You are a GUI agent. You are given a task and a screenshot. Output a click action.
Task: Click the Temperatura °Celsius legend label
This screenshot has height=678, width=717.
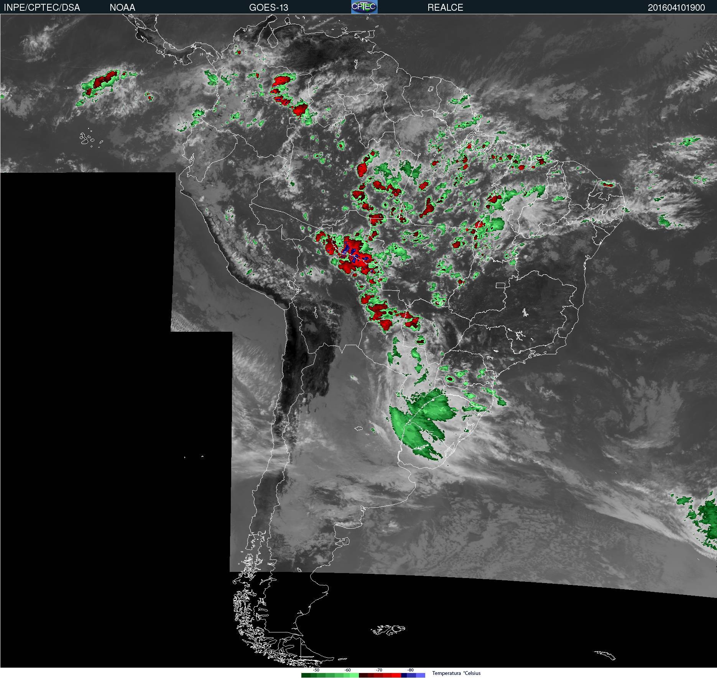(456, 673)
